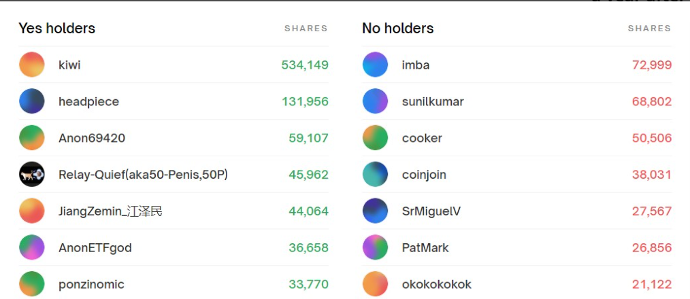
Task: Select the Relay-Quief username link
Action: (x=143, y=175)
